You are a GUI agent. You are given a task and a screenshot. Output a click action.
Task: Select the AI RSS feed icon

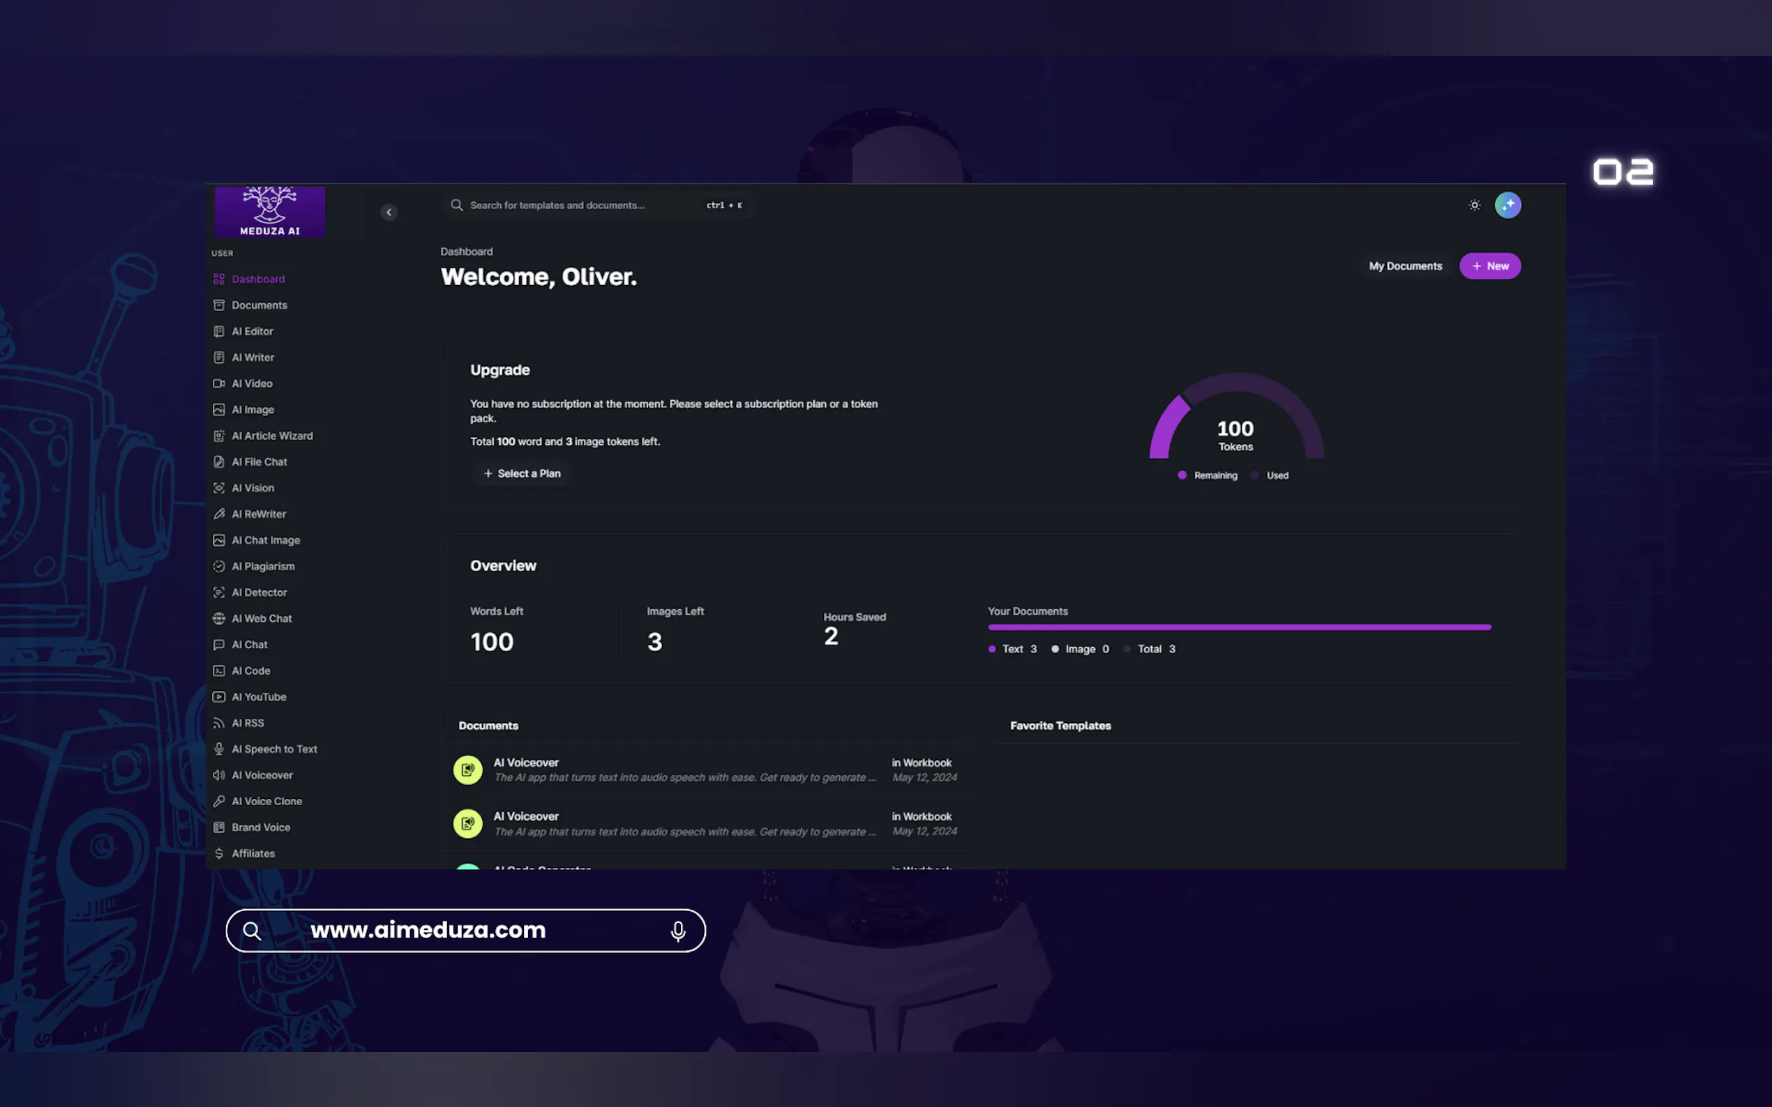click(218, 723)
